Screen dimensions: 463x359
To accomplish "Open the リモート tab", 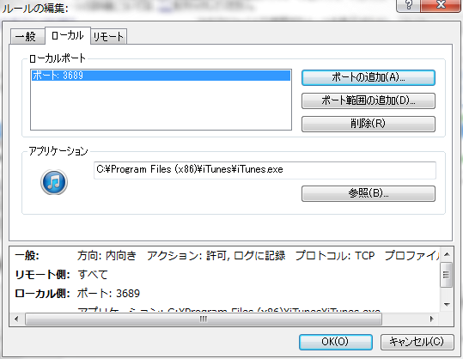I will click(x=108, y=37).
